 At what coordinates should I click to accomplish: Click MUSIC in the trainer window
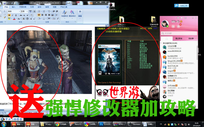(143, 28)
